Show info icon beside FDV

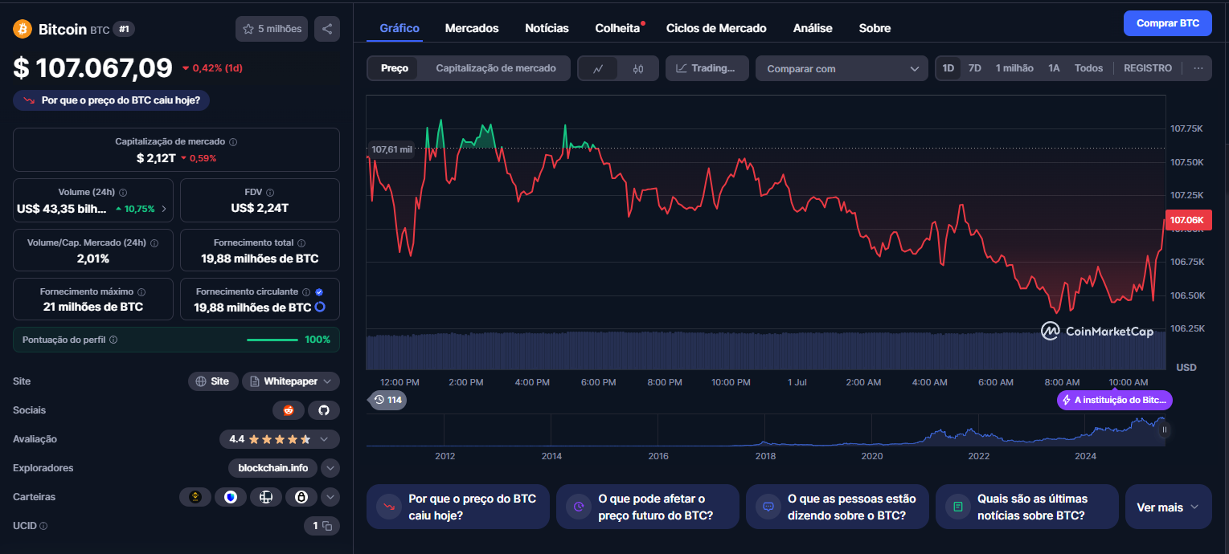(x=270, y=193)
